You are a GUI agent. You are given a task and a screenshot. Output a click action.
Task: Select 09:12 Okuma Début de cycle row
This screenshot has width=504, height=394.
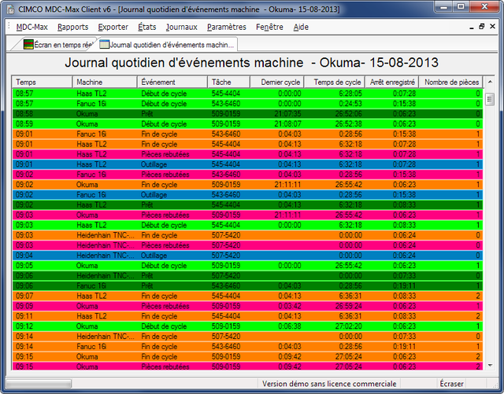[247, 326]
